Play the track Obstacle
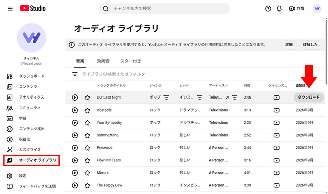 coord(75,110)
